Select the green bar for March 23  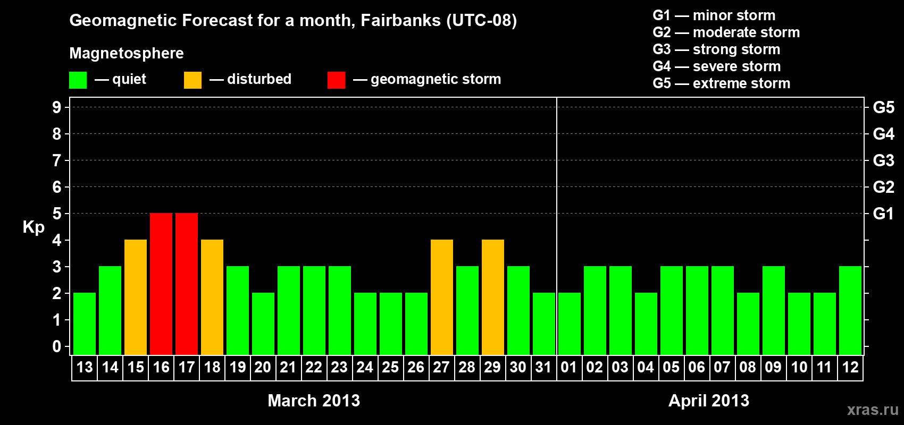(x=340, y=311)
